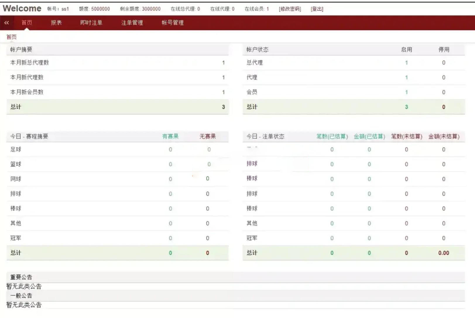Image resolution: width=475 pixels, height=318 pixels.
Task: Click the 笔数(已结算) column header
Action: coord(332,136)
